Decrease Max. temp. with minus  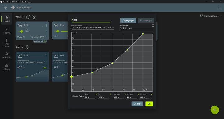(x=152, y=97)
